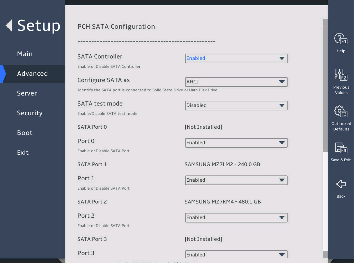
Task: Click the Save & Exit F4 icon
Action: (x=341, y=148)
